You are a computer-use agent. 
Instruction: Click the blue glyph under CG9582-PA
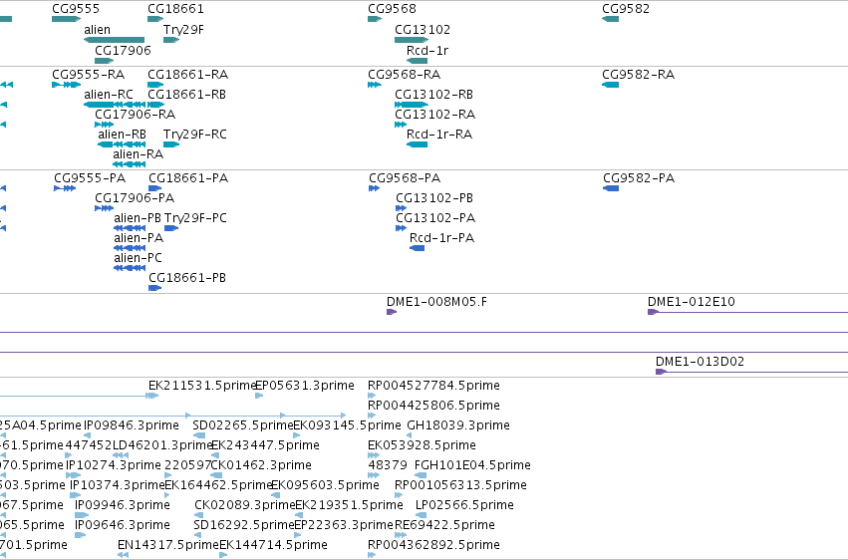tap(611, 188)
